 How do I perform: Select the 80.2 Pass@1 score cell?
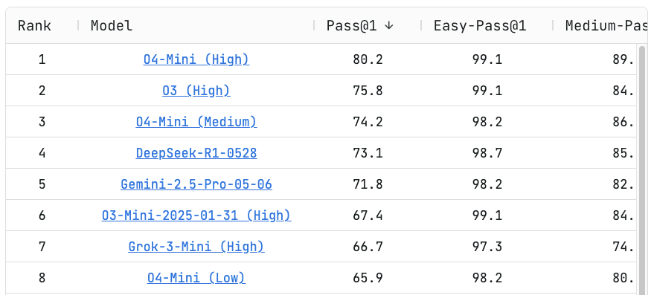(368, 59)
